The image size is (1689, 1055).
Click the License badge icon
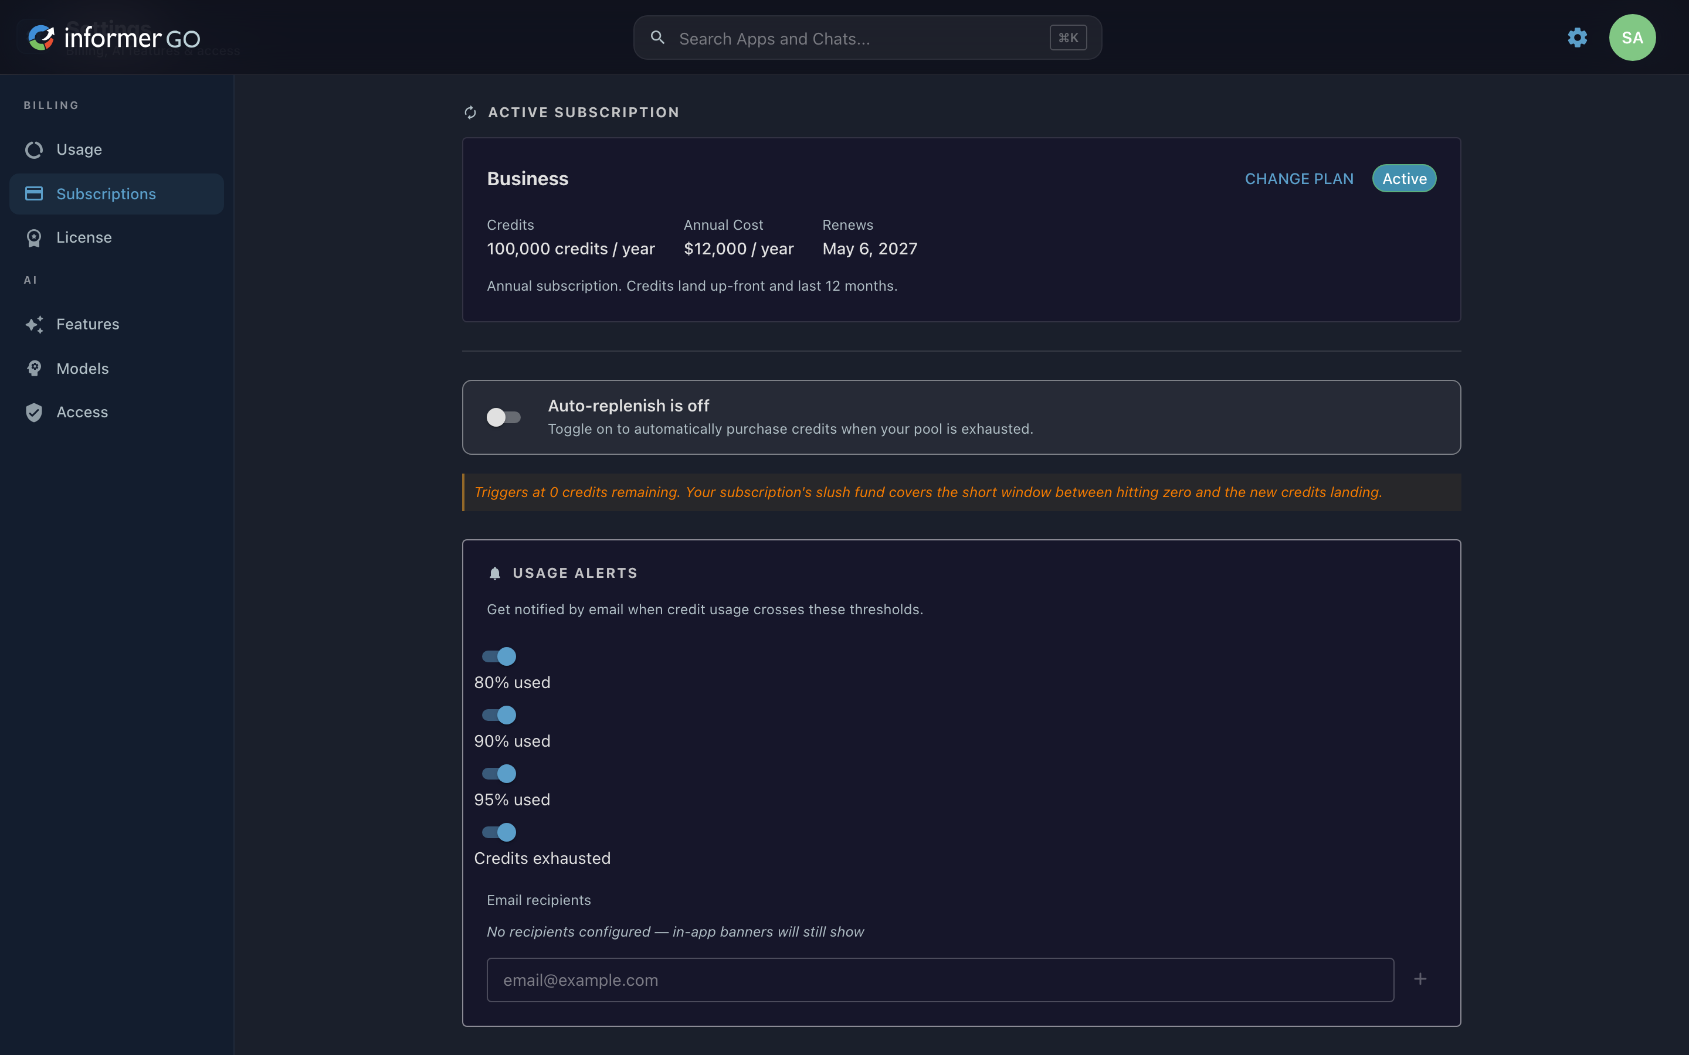34,238
